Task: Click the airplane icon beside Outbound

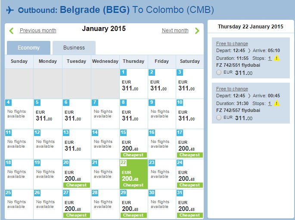Action: click(10, 10)
